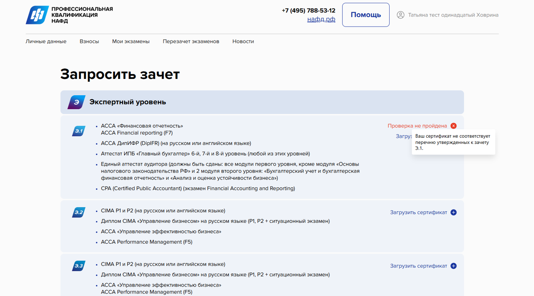534x296 pixels.
Task: Open Мои экзамены page
Action: 131,41
